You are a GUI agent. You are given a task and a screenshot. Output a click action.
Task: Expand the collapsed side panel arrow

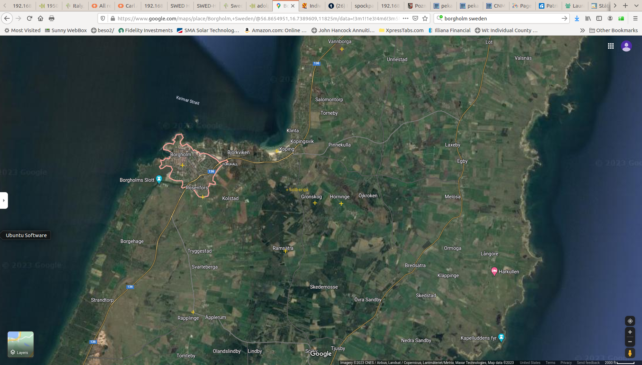point(4,200)
